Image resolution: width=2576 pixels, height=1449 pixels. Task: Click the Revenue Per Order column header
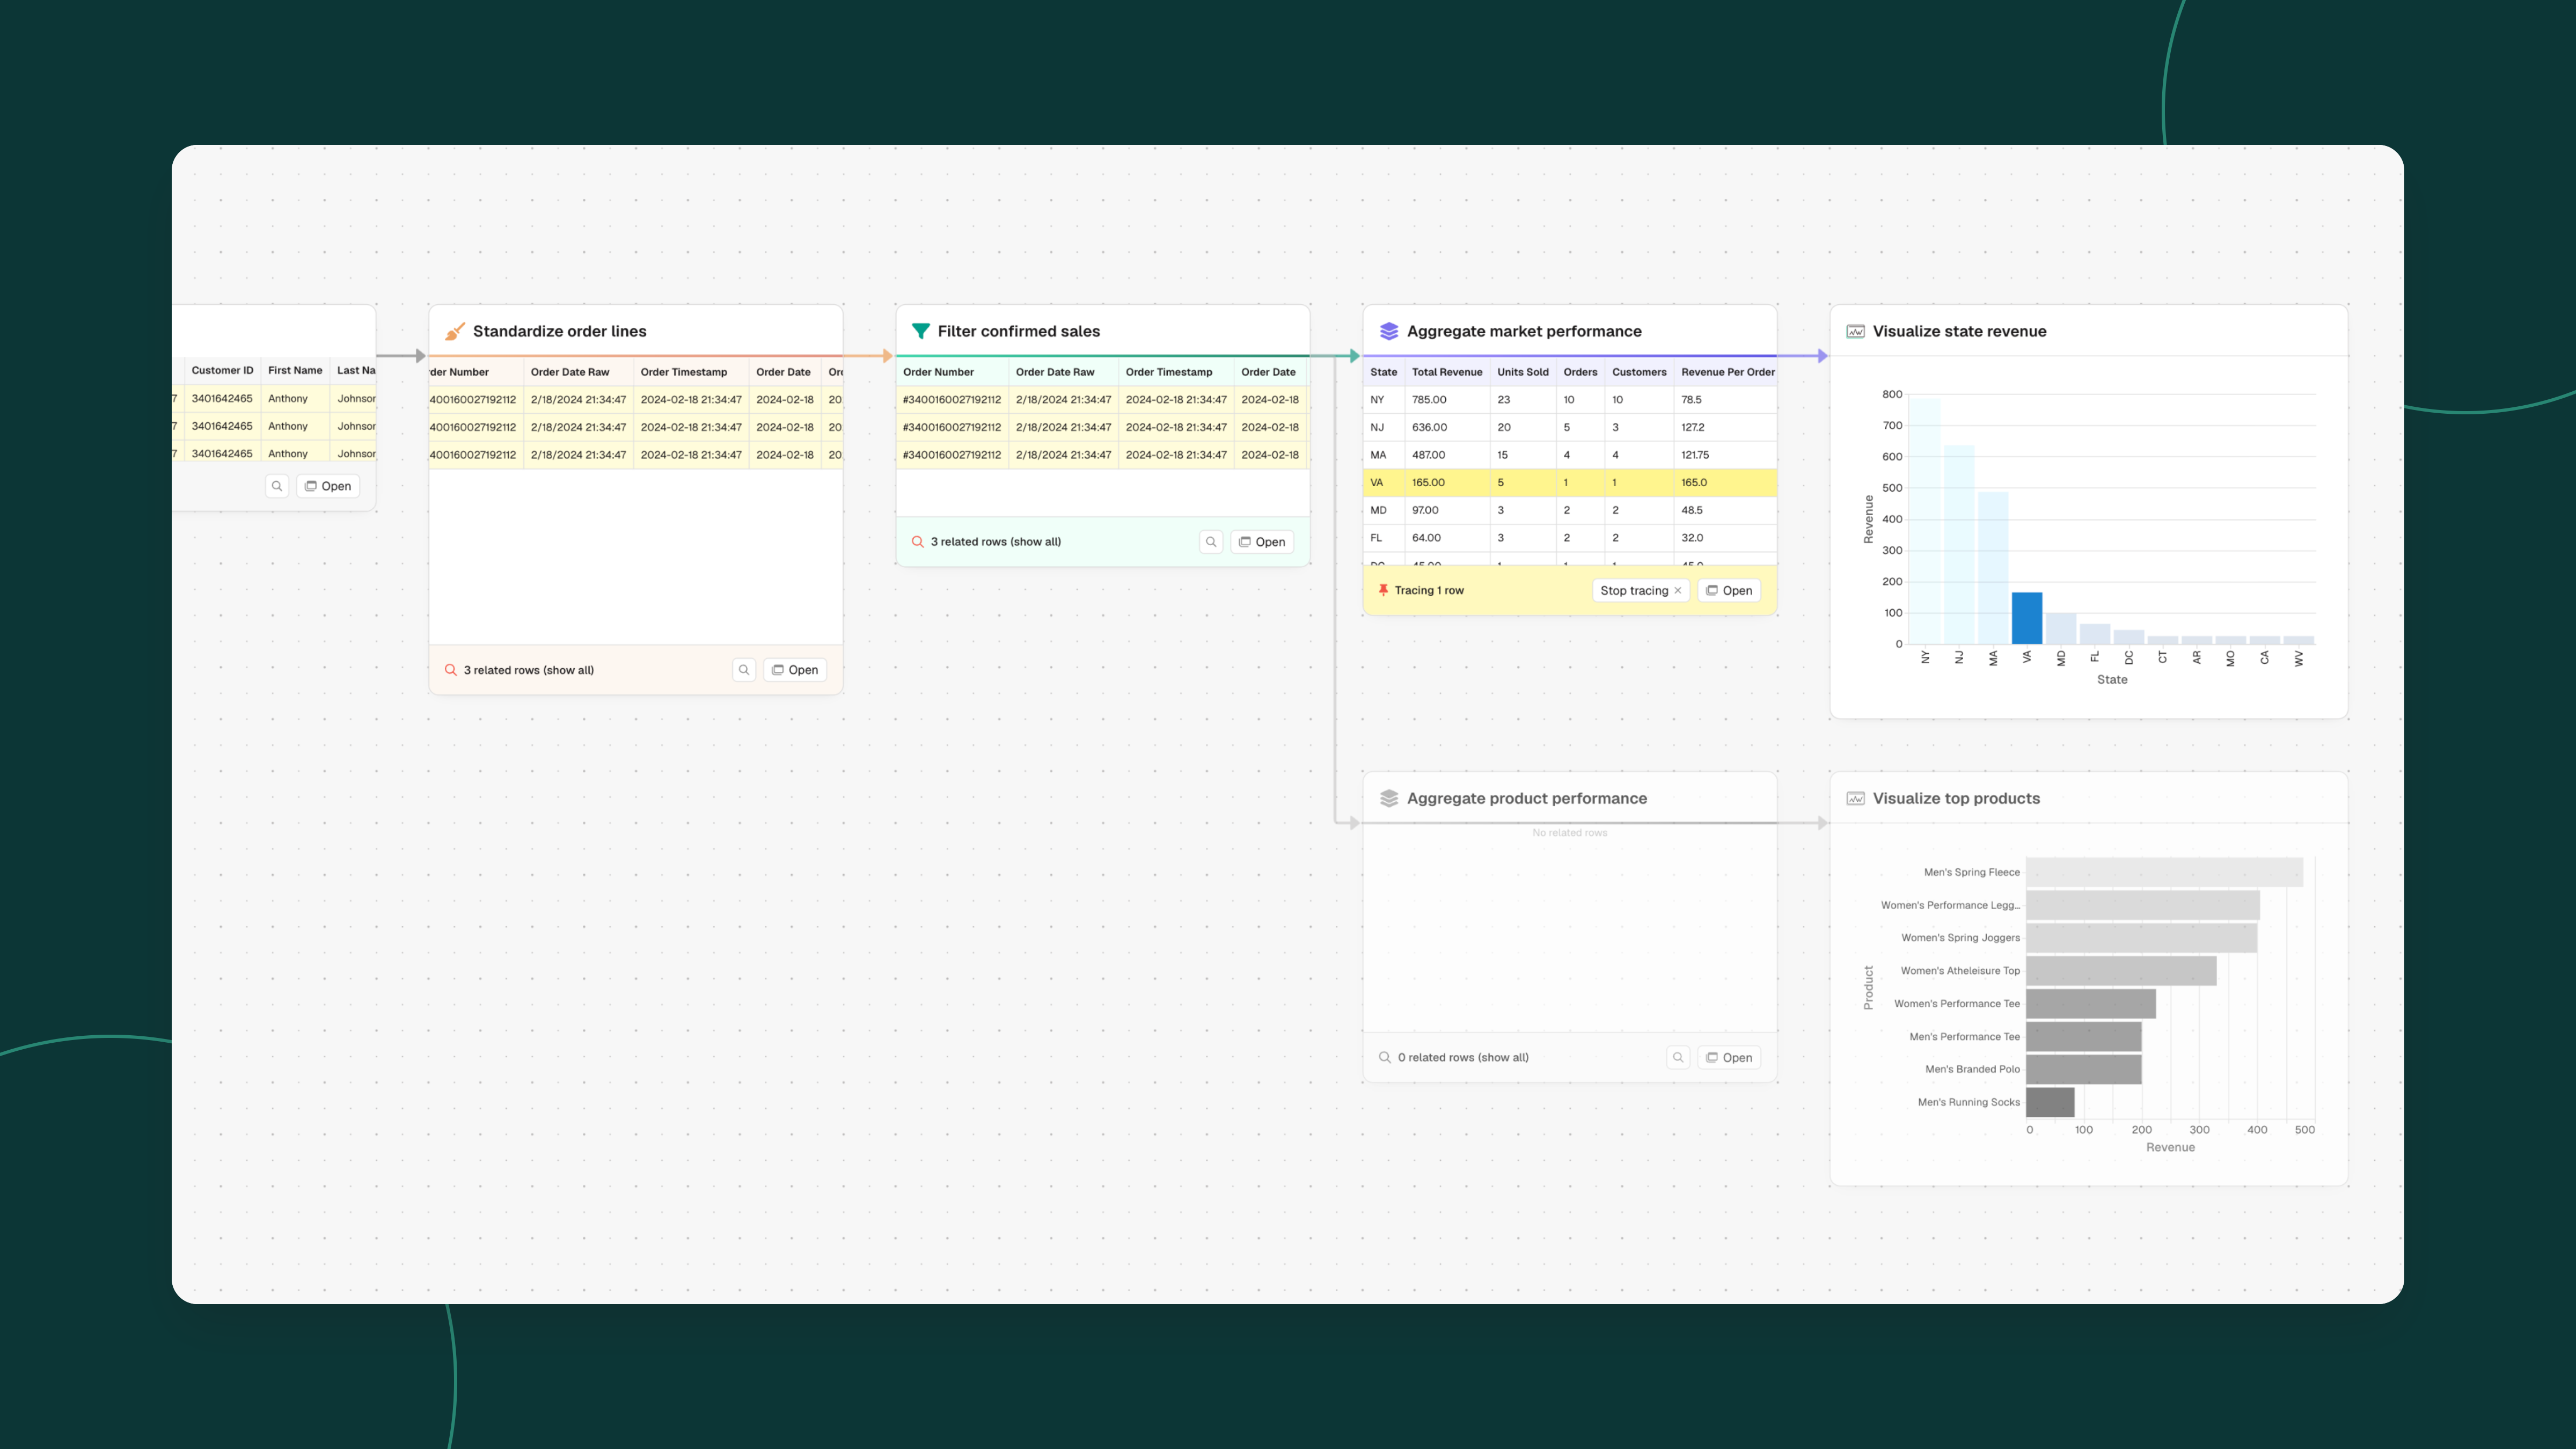[1727, 372]
